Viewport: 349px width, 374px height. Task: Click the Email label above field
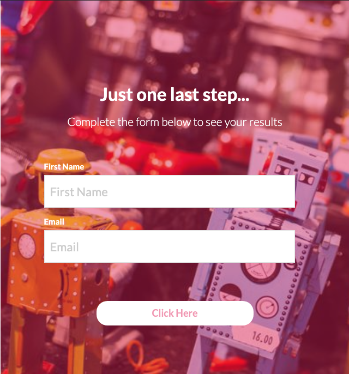[x=54, y=221]
